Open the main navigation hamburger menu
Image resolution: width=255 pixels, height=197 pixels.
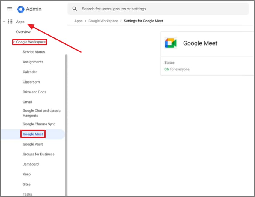[x=10, y=9]
